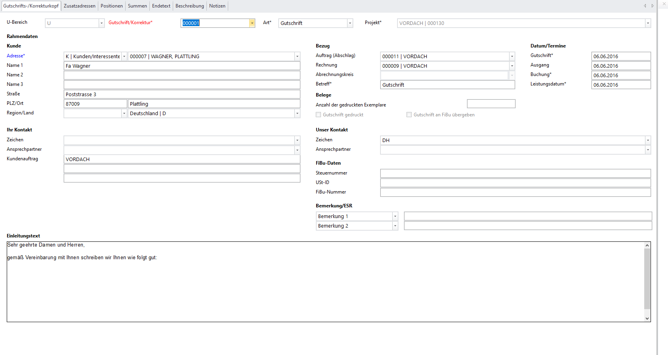Click the blue Adresse label link
Screen dimensions: 668x355
coord(15,56)
